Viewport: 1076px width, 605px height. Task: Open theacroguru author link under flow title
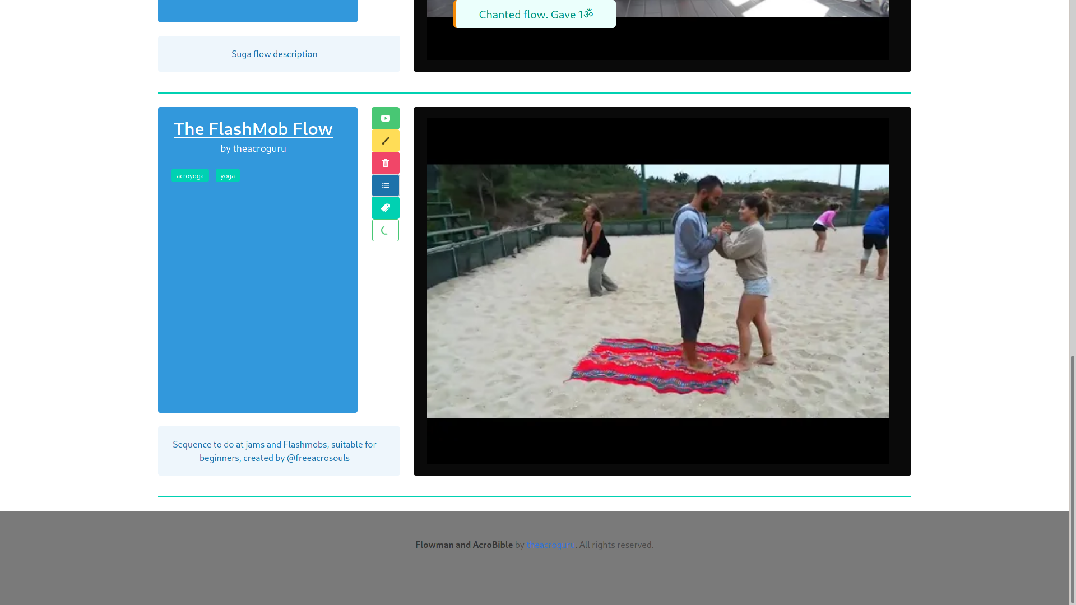[259, 148]
